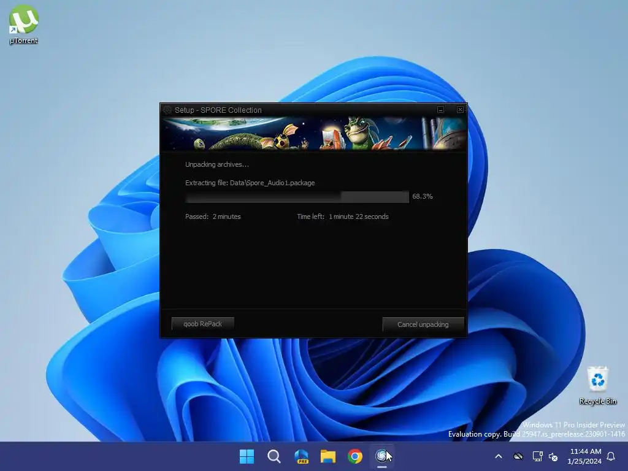The width and height of the screenshot is (628, 471).
Task: Open the clock showing 11:44 AM
Action: (x=584, y=456)
